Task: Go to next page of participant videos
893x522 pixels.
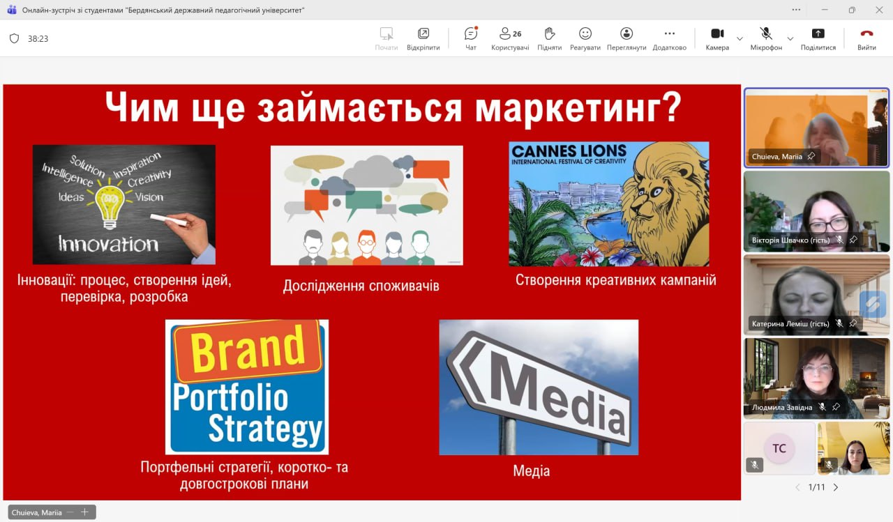Action: point(836,487)
